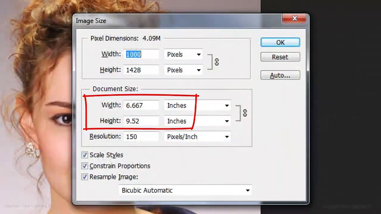Click the 'Constrain Proportions' label text
The image size is (381, 214).
tap(120, 166)
